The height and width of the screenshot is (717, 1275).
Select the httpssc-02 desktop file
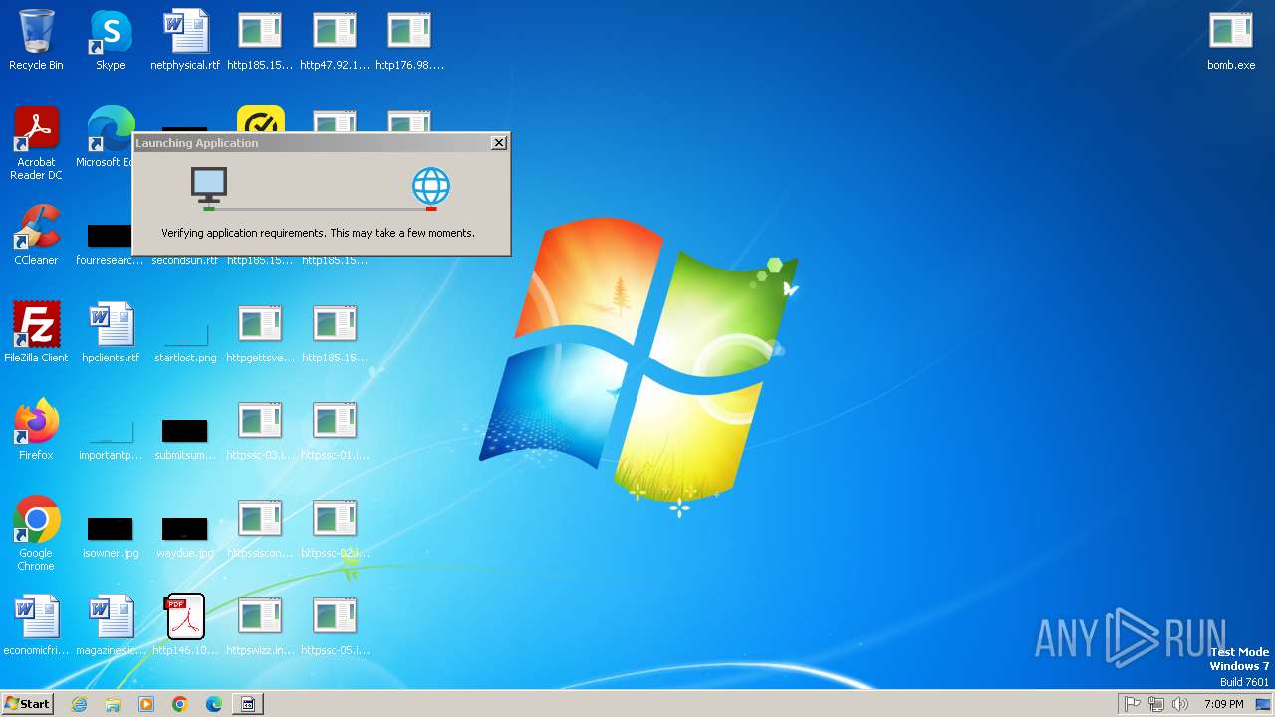[335, 528]
